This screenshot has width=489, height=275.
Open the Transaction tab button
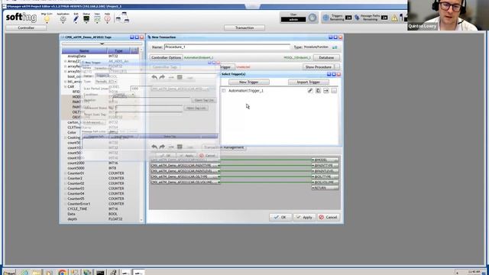[x=244, y=27]
